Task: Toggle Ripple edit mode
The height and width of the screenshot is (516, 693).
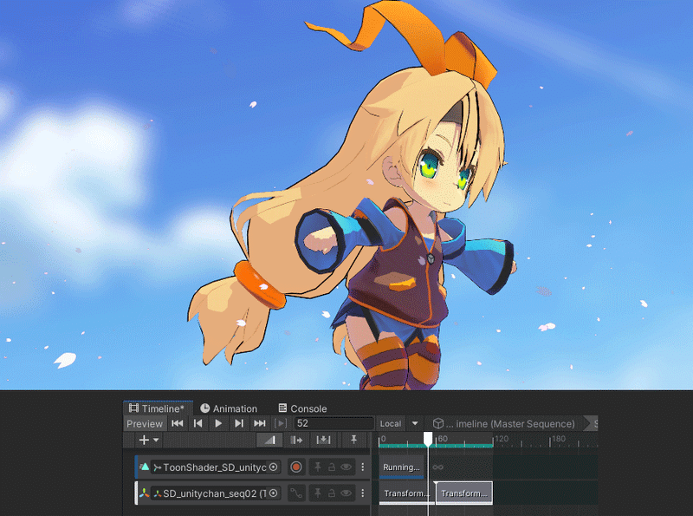Action: (x=296, y=440)
